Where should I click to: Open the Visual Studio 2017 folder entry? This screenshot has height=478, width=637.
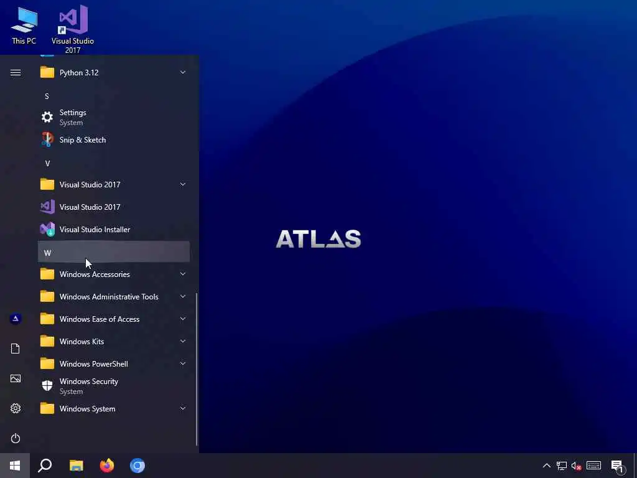114,184
